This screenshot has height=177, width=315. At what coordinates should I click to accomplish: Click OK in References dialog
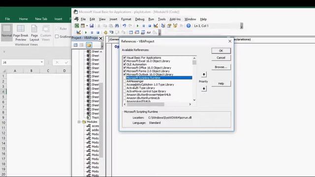pyautogui.click(x=221, y=51)
